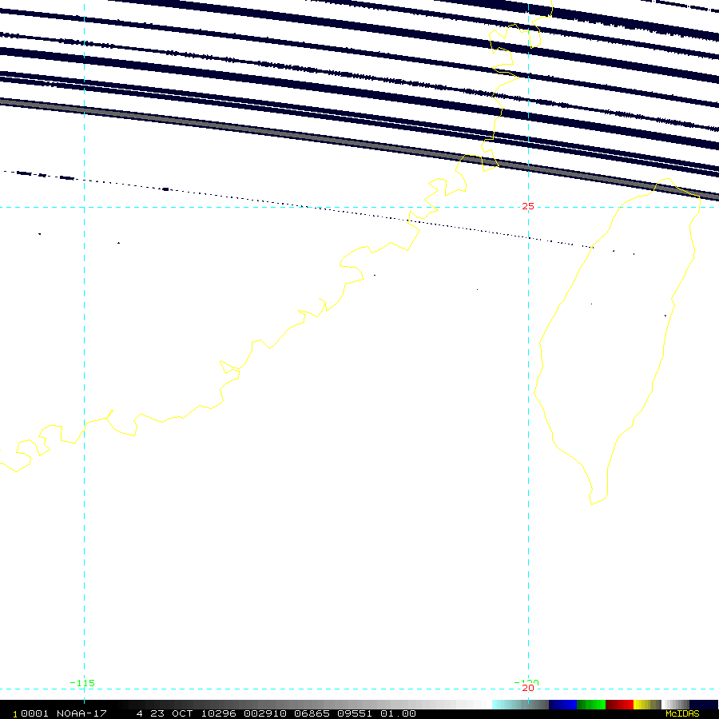Click the green -115 longitude label

click(82, 683)
